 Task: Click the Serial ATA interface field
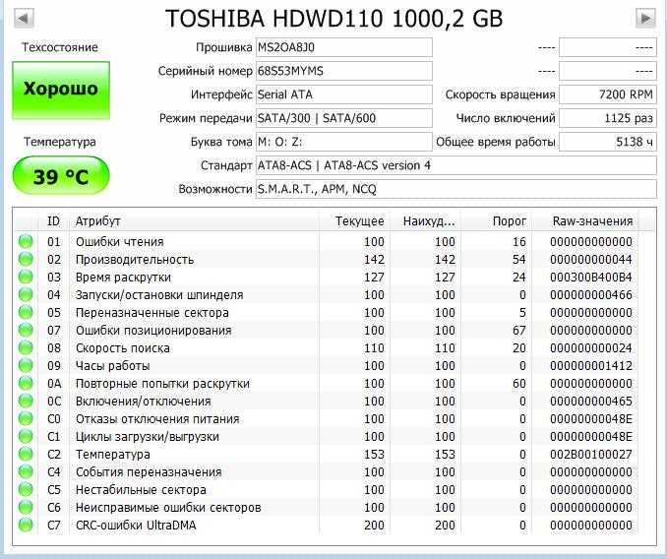tap(343, 94)
